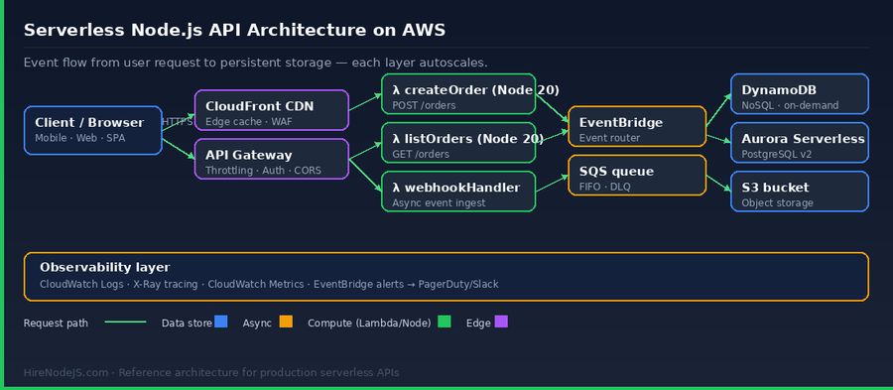
Task: Click the λ createOrder Lambda box
Action: pyautogui.click(x=458, y=94)
